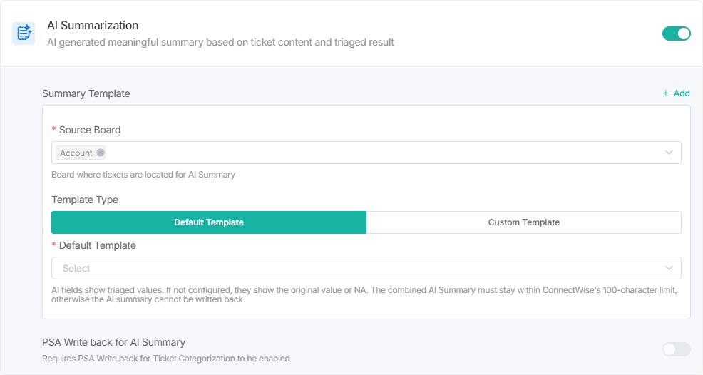This screenshot has width=703, height=375.
Task: Click the Default Template field label
Action: click(x=97, y=245)
